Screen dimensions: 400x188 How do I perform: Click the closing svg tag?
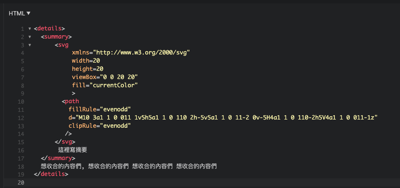pyautogui.click(x=65, y=142)
